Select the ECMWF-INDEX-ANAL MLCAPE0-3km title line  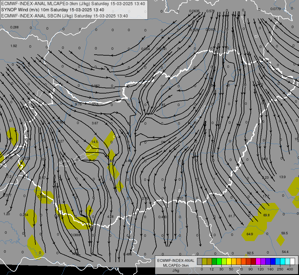(x=73, y=4)
